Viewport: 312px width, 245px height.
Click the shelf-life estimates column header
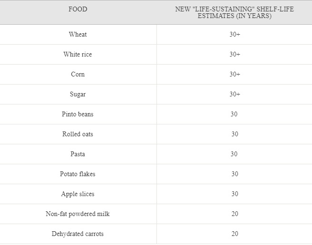tap(234, 12)
